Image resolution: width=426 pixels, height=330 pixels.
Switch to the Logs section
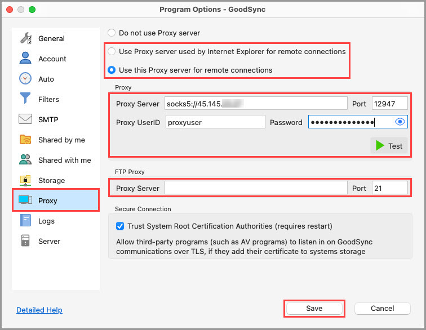(46, 221)
